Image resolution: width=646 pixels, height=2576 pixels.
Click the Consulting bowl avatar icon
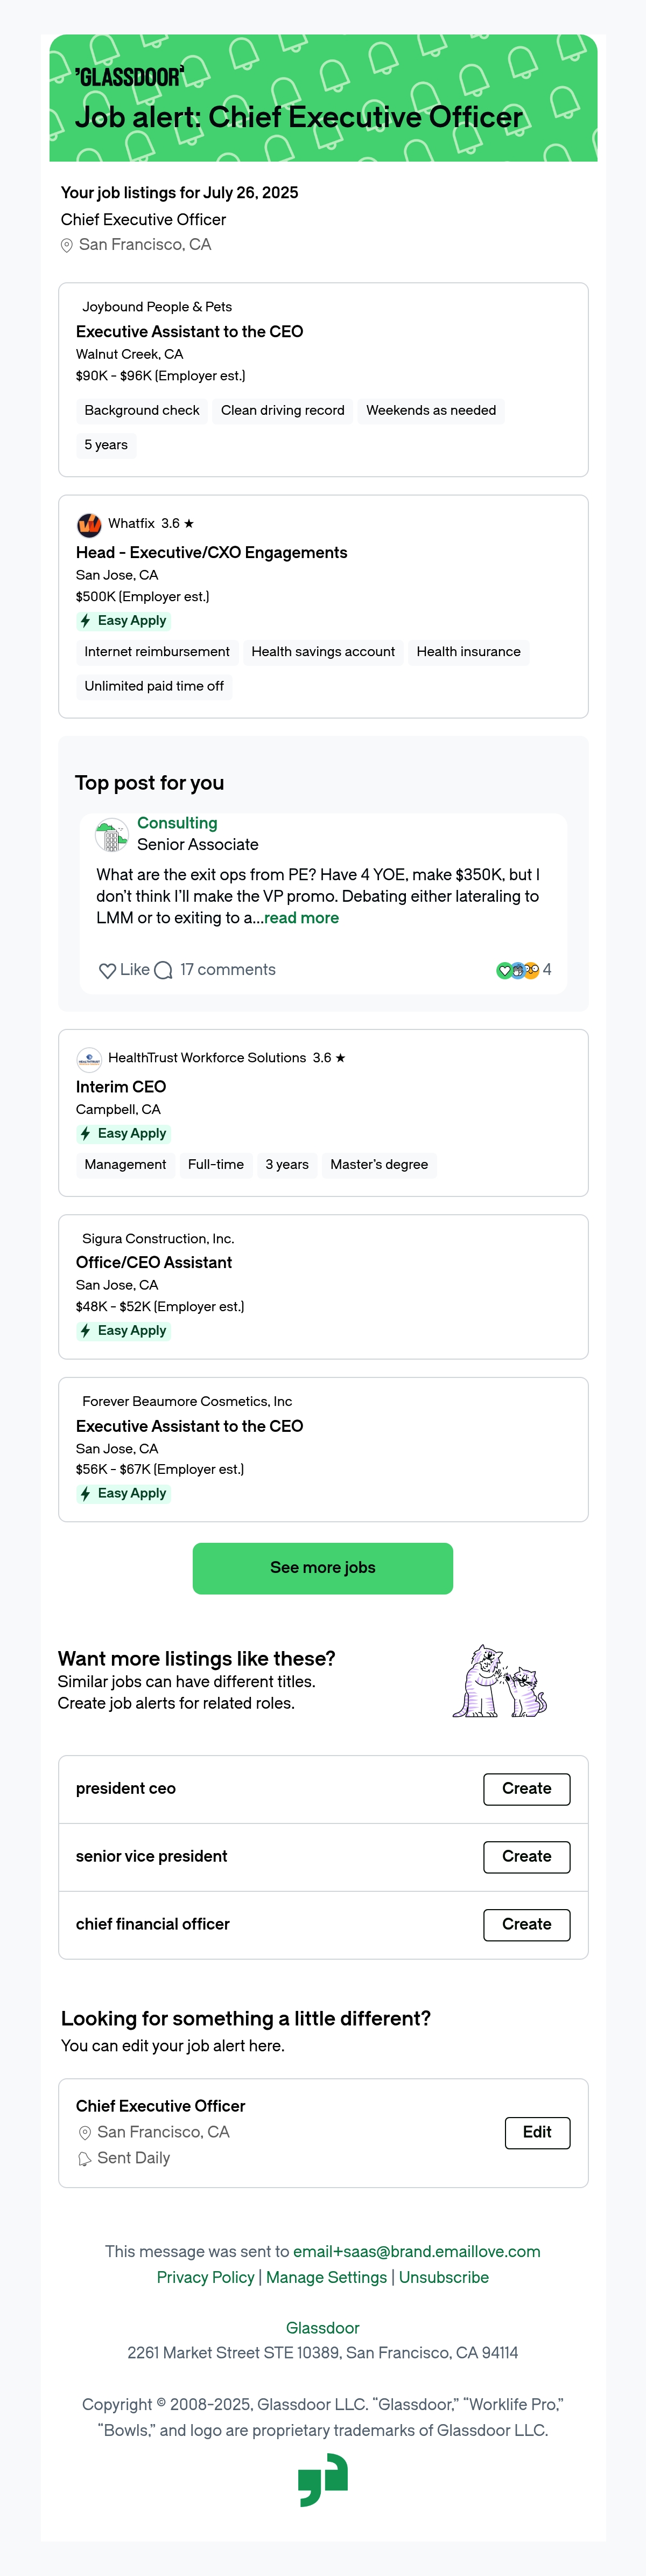pos(111,834)
